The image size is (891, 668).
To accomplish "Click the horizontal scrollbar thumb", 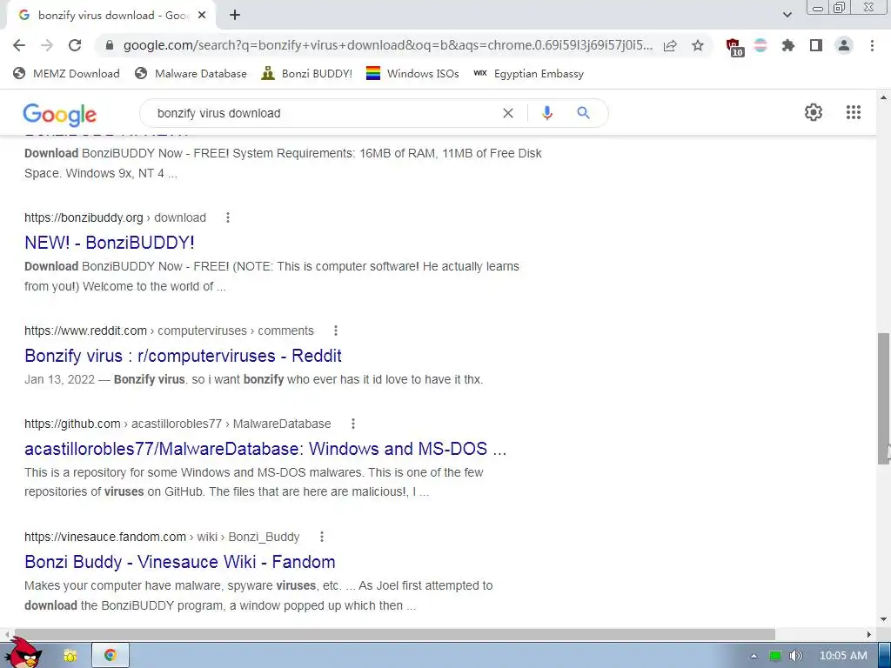I will coord(394,634).
